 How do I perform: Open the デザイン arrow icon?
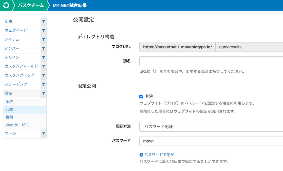click(43, 57)
